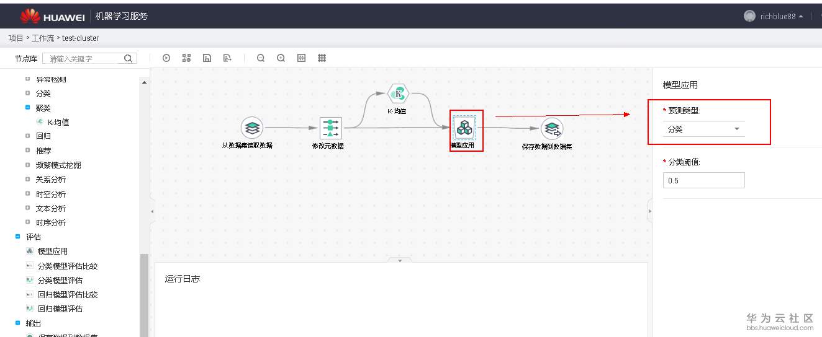The height and width of the screenshot is (337, 822).
Task: Expand the 文本分析 tree category
Action: coord(27,208)
